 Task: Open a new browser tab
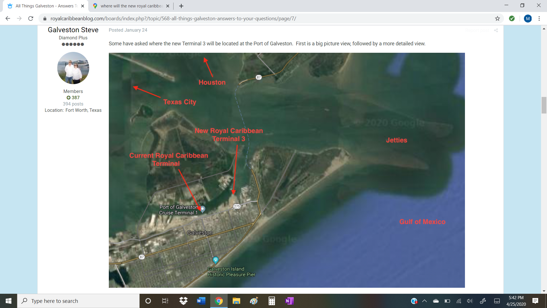pos(181,6)
